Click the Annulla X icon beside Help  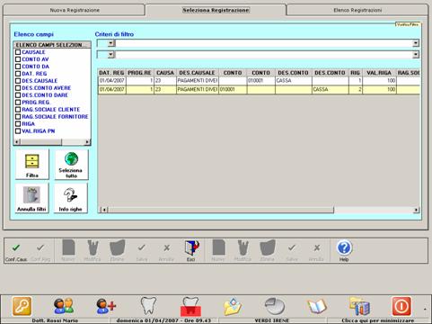point(317,251)
